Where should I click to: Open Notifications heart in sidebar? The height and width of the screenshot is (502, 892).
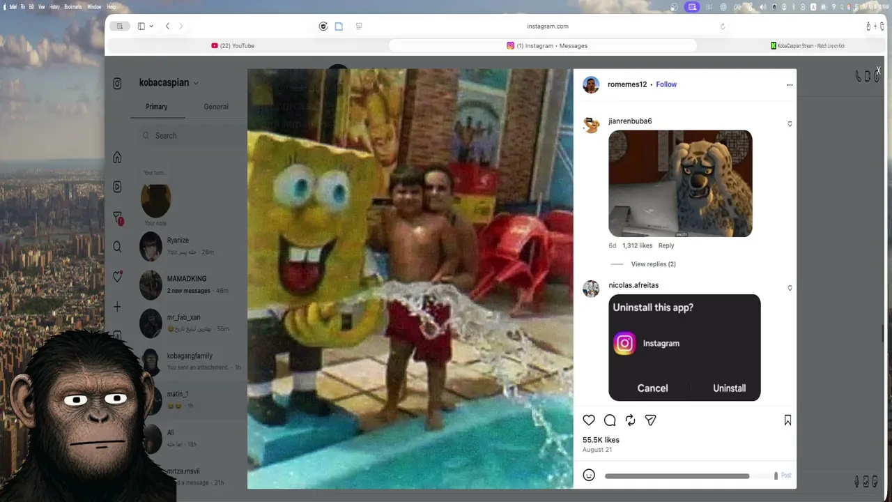pyautogui.click(x=117, y=277)
